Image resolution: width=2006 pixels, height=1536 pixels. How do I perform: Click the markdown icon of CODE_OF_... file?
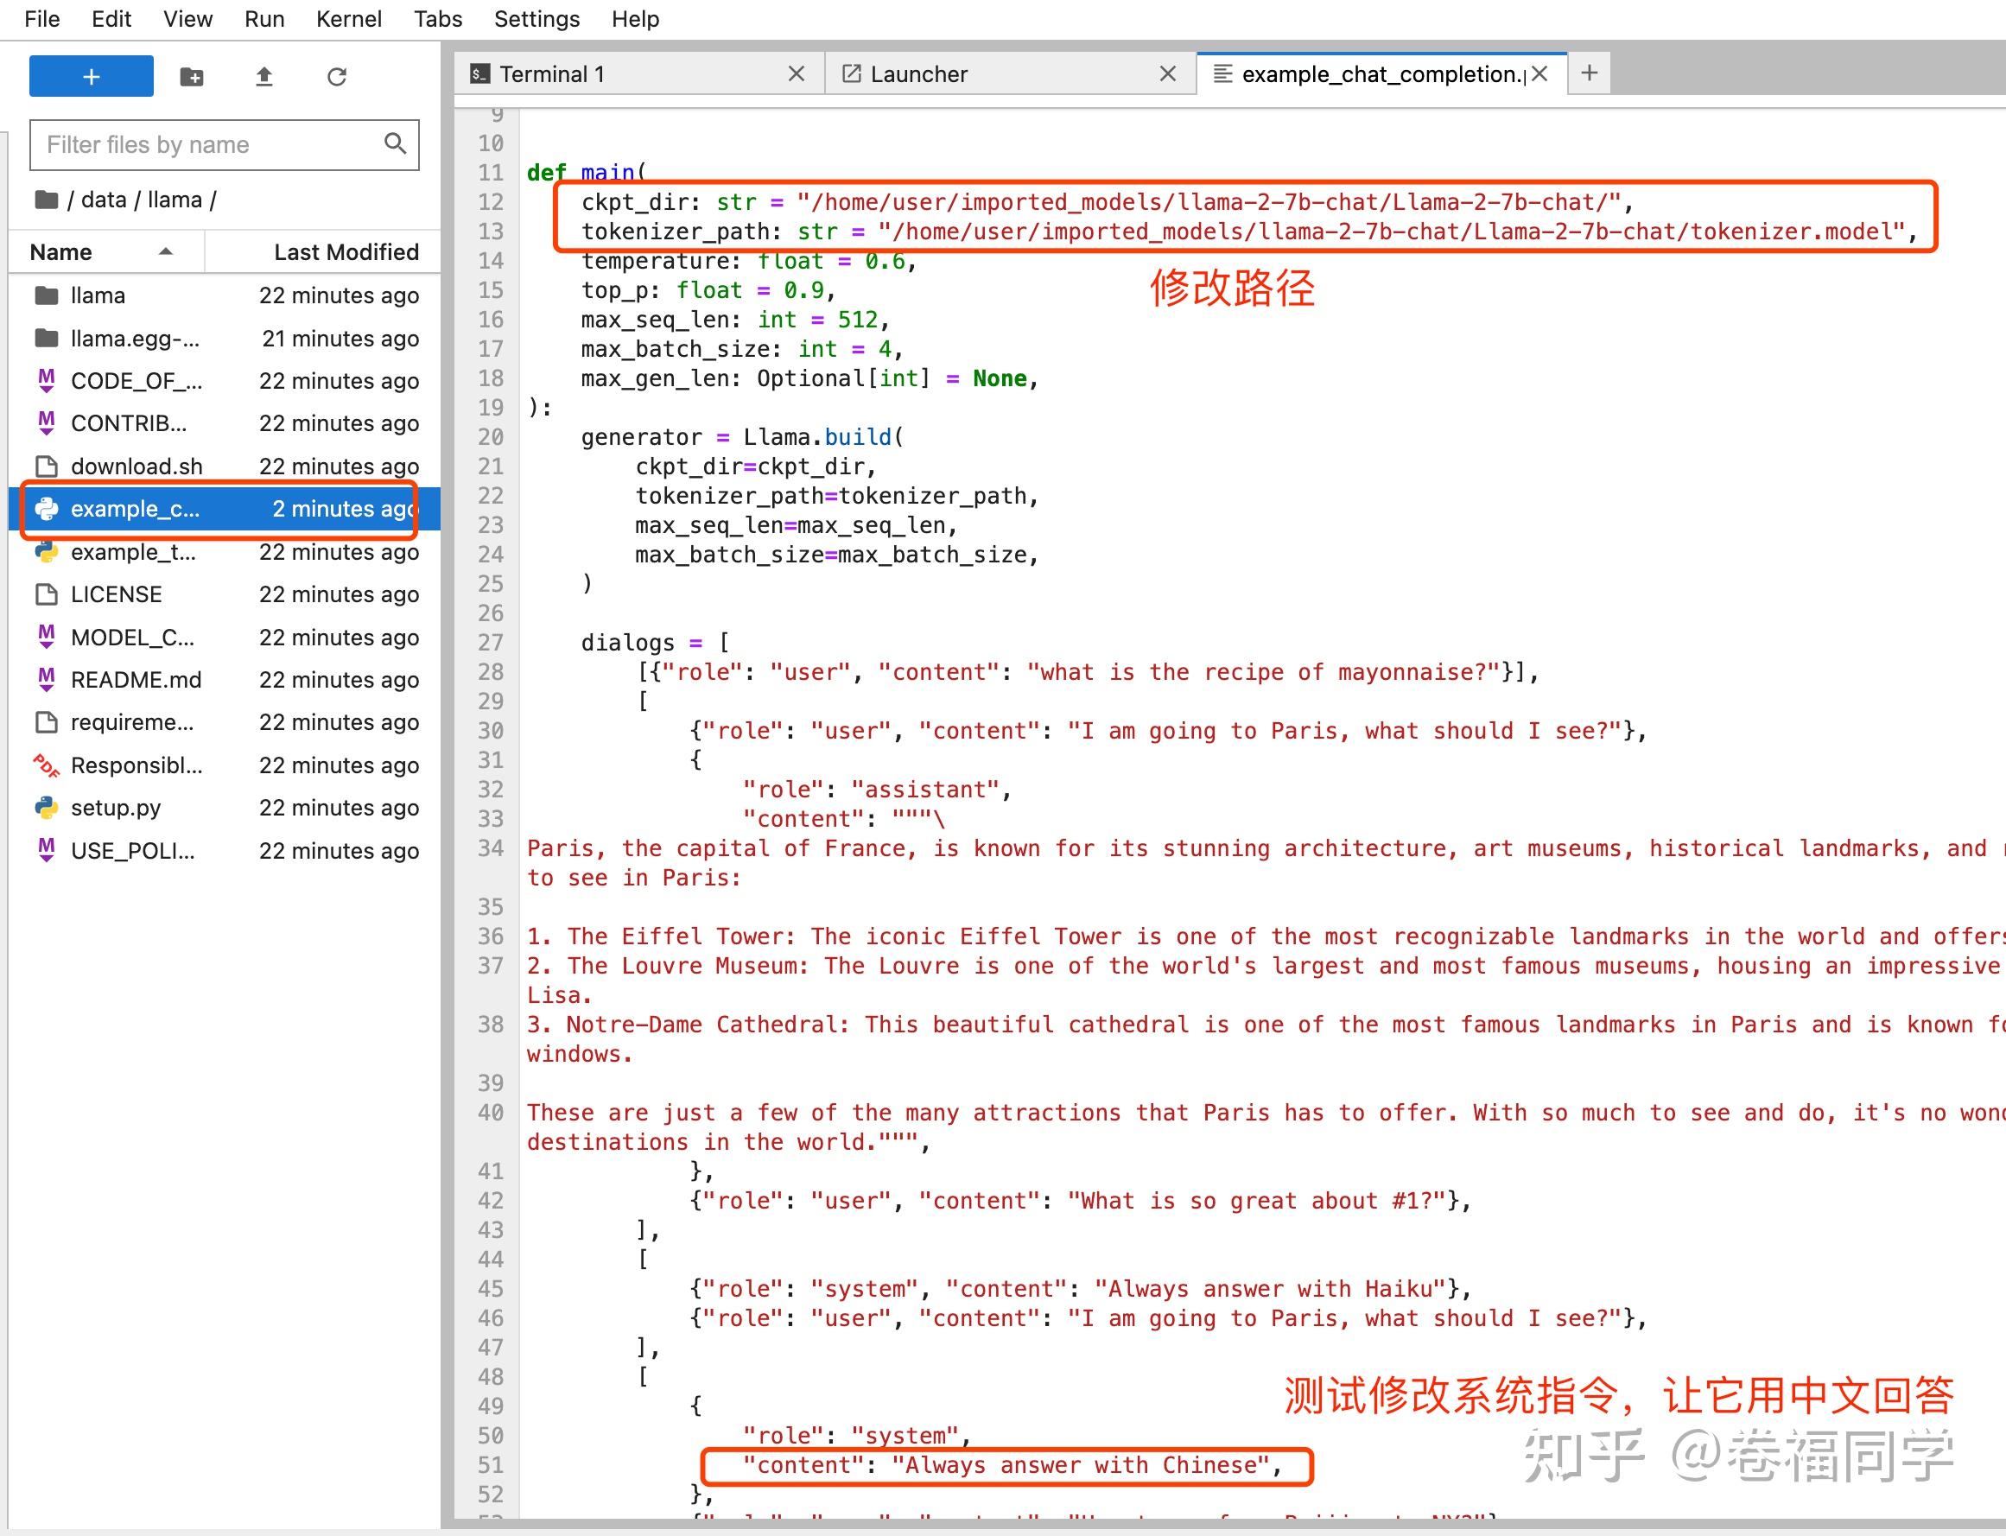[47, 380]
